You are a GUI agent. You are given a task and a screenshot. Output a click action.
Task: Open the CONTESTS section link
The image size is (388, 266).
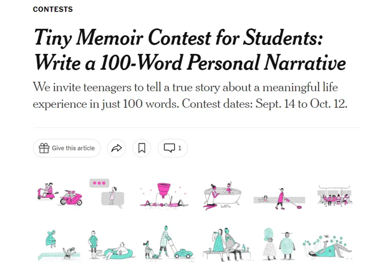click(53, 9)
